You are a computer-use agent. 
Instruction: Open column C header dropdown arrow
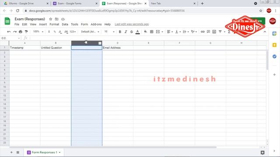100,43
